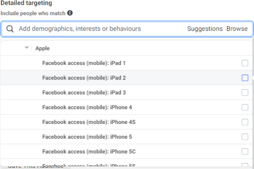Check the iPad 3 box

click(x=245, y=92)
